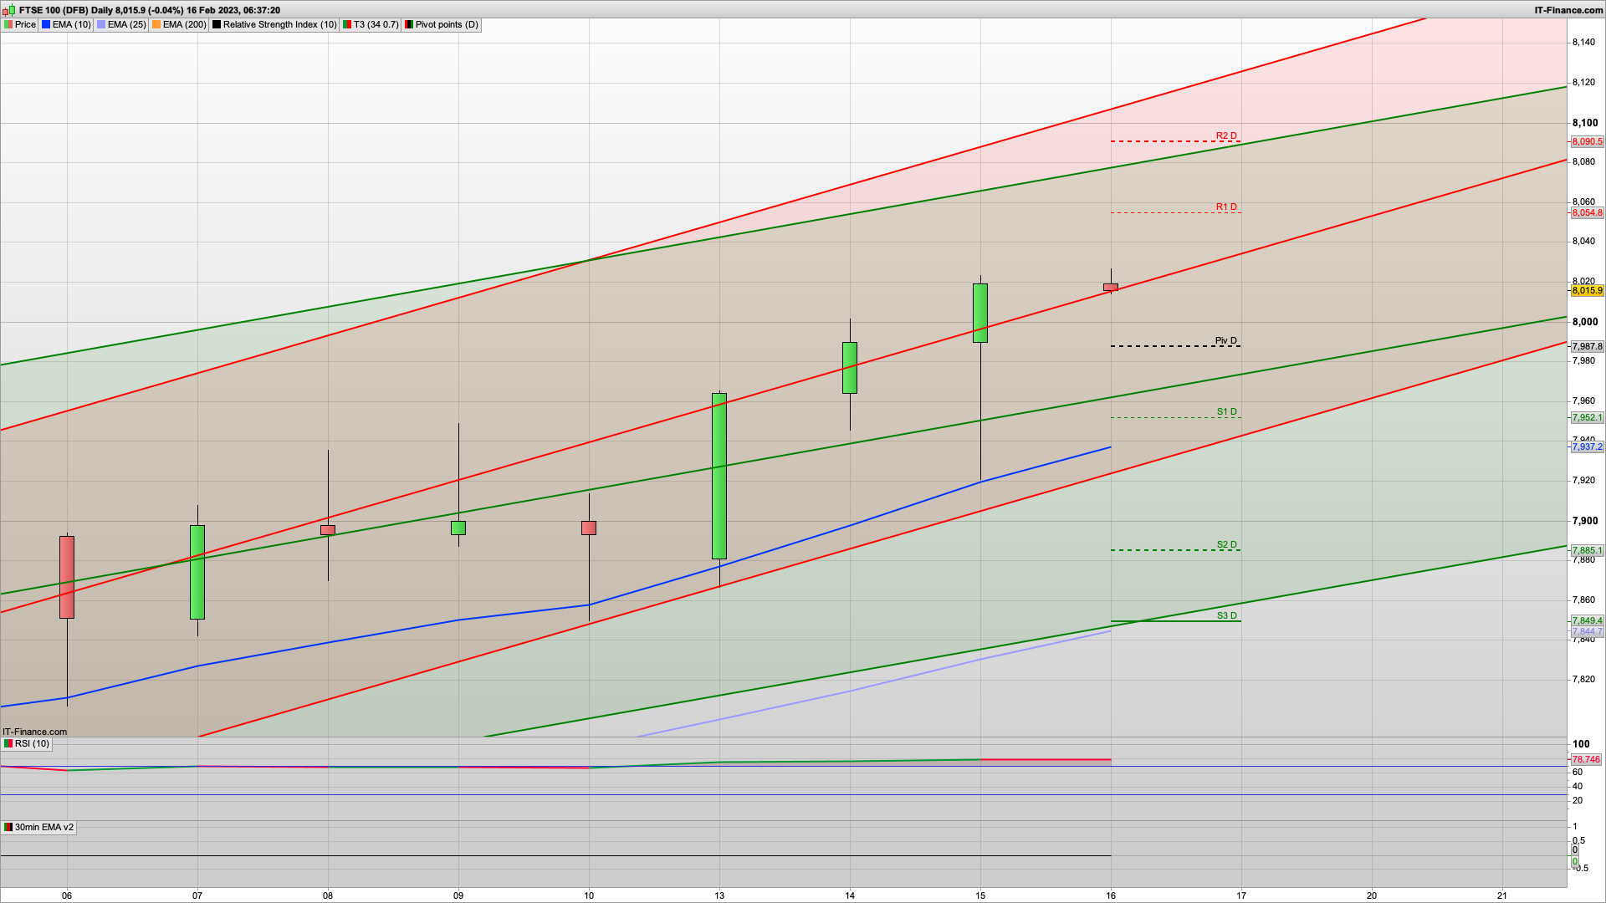
Task: Click the S3 D pivot level label
Action: tap(1226, 615)
